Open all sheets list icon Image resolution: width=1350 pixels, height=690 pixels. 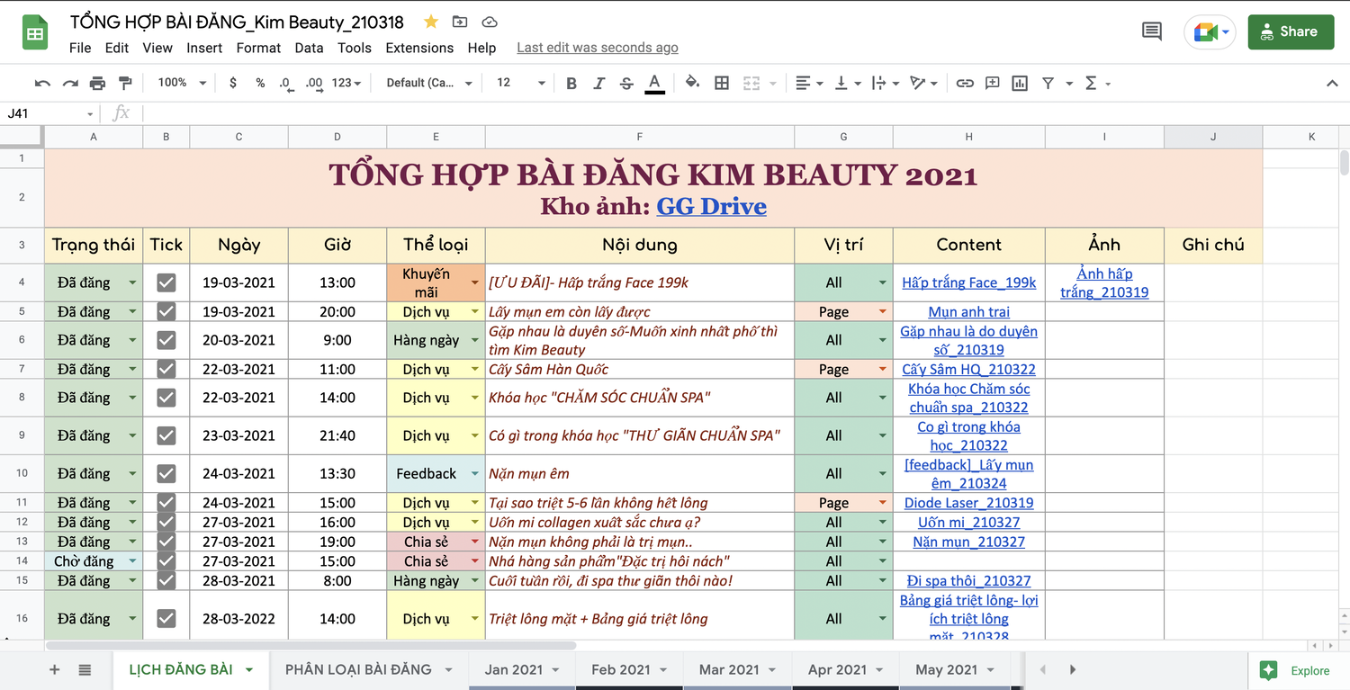pyautogui.click(x=85, y=669)
